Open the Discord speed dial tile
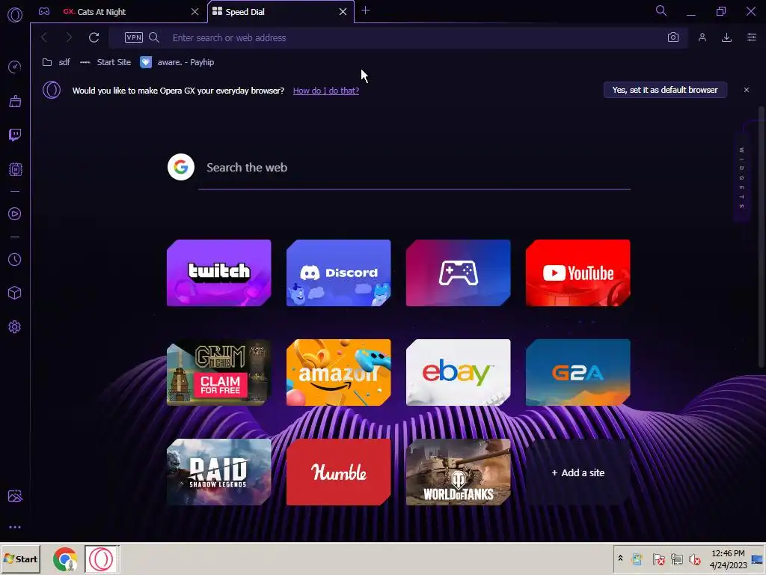Image resolution: width=766 pixels, height=575 pixels. [339, 273]
